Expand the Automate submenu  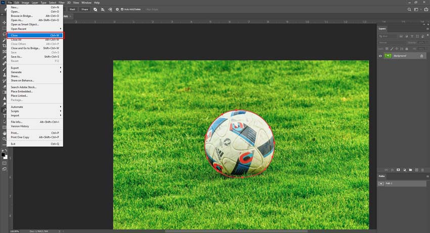click(35, 107)
